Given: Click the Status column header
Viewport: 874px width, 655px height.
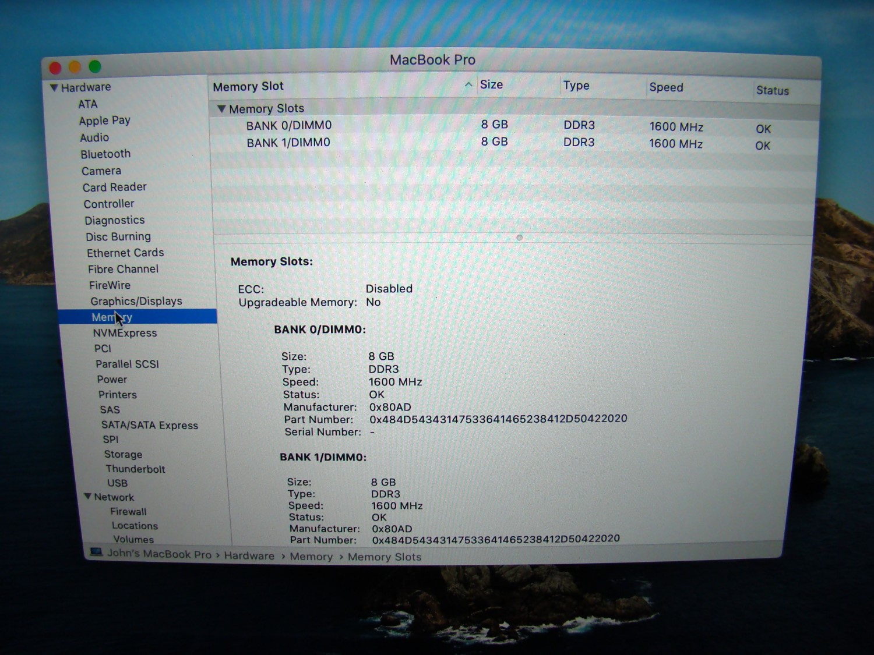Looking at the screenshot, I should [772, 90].
